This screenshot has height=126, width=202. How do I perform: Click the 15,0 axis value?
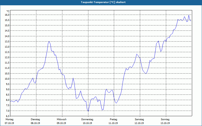click(x=7, y=25)
